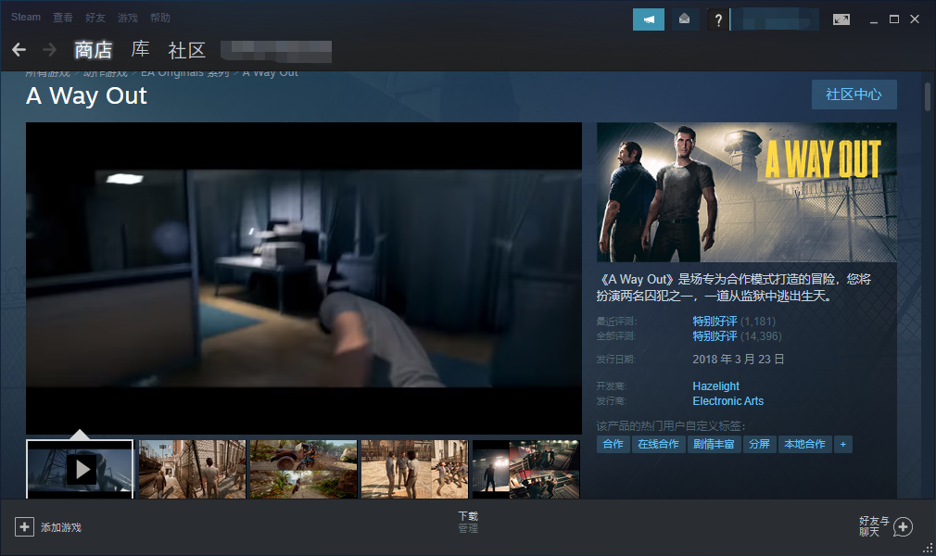Viewport: 936px width, 556px height.
Task: Open the A Way Out header image
Action: 747,193
